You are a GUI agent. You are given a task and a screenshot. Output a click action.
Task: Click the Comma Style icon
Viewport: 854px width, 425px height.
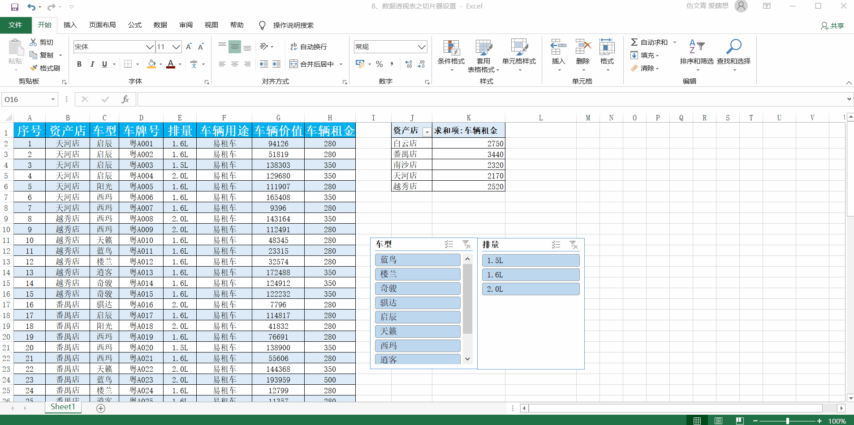click(392, 64)
